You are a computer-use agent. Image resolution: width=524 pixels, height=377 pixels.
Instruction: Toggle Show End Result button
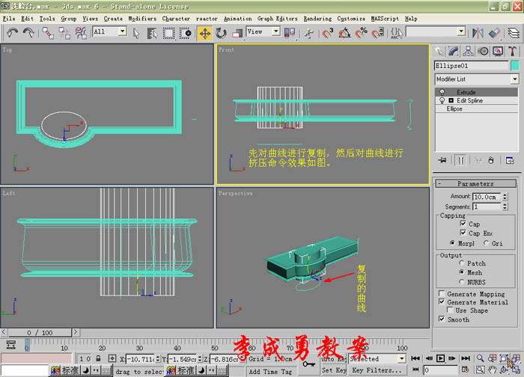point(460,161)
